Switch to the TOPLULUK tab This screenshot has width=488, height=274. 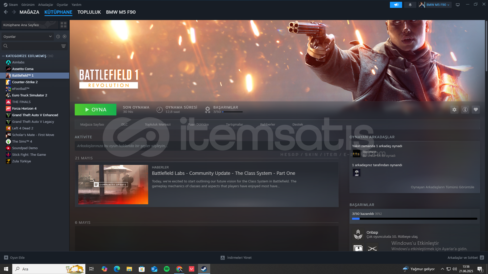[89, 12]
